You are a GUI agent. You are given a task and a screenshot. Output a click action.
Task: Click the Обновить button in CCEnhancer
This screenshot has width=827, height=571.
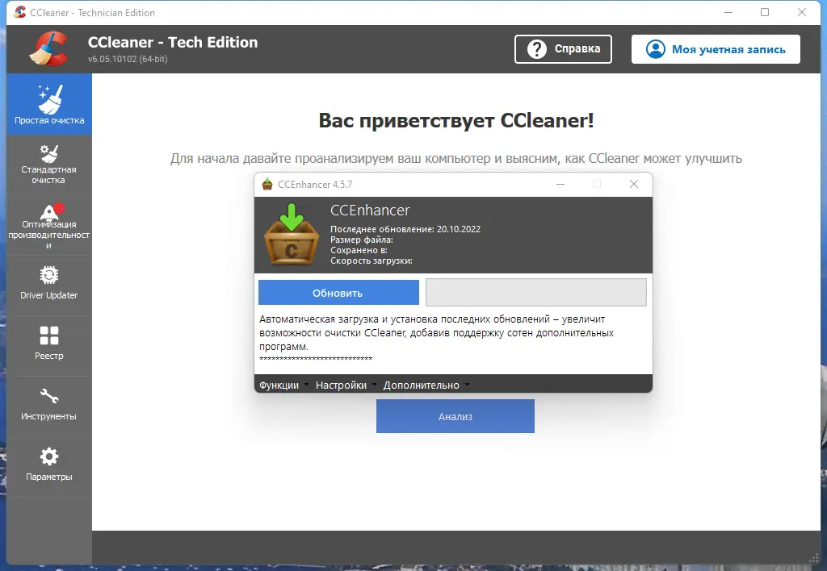[338, 292]
